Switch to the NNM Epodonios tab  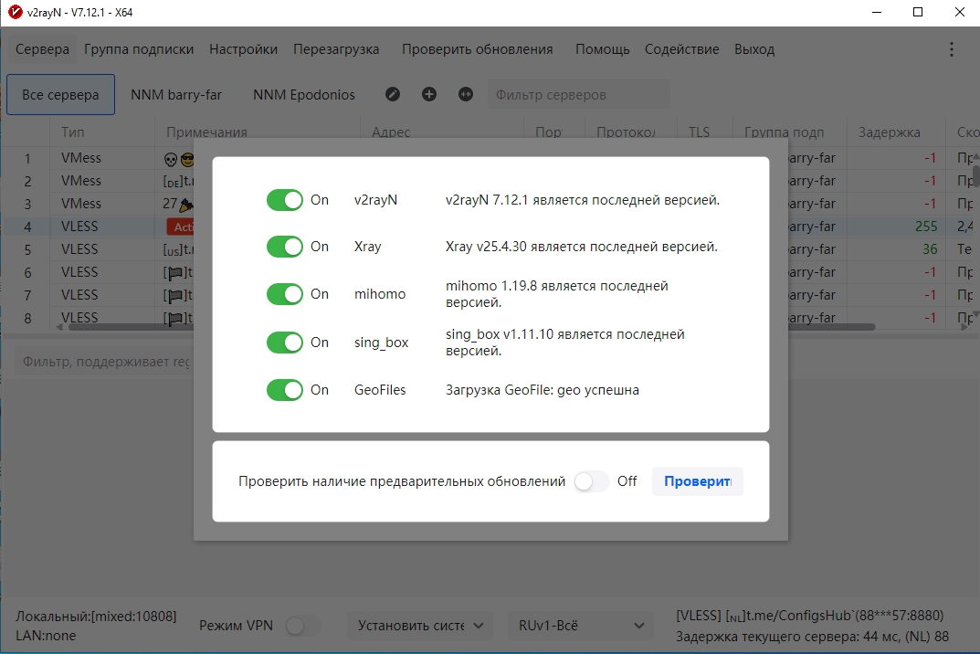[304, 95]
